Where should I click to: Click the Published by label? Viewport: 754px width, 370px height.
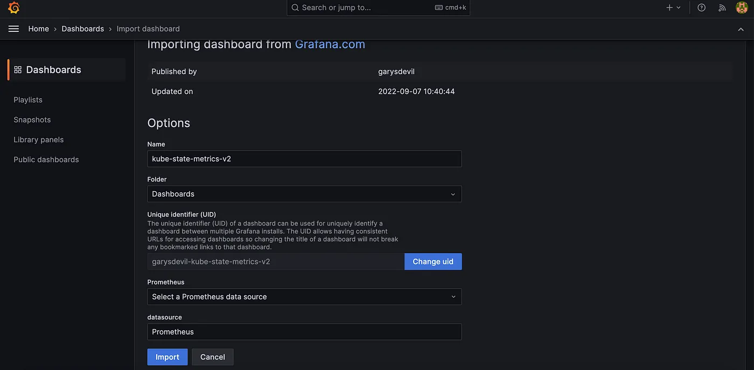[174, 72]
